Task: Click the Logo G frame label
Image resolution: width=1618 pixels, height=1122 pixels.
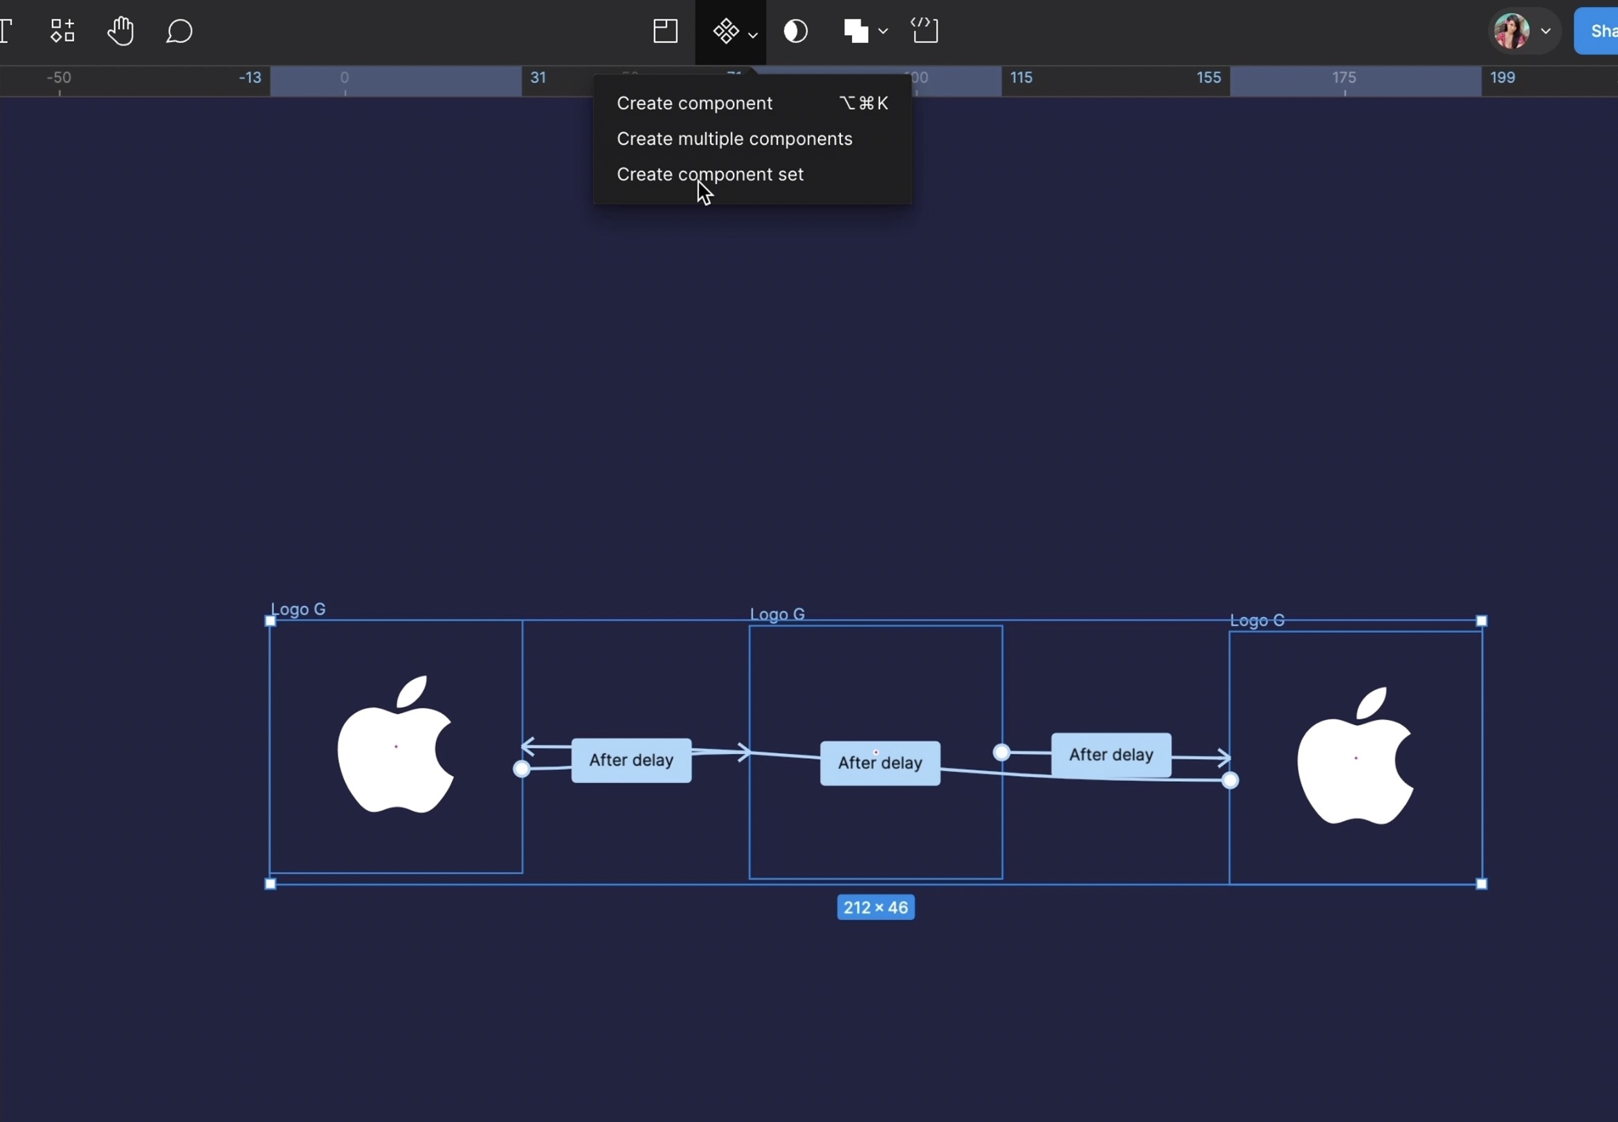Action: pyautogui.click(x=298, y=609)
